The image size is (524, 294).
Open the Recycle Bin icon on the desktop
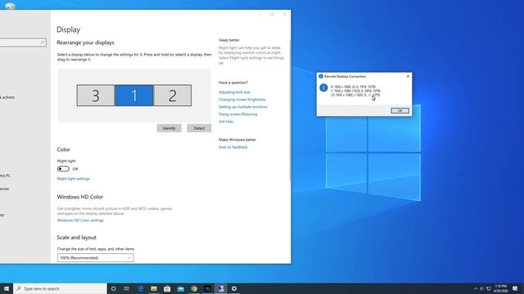point(10,6)
